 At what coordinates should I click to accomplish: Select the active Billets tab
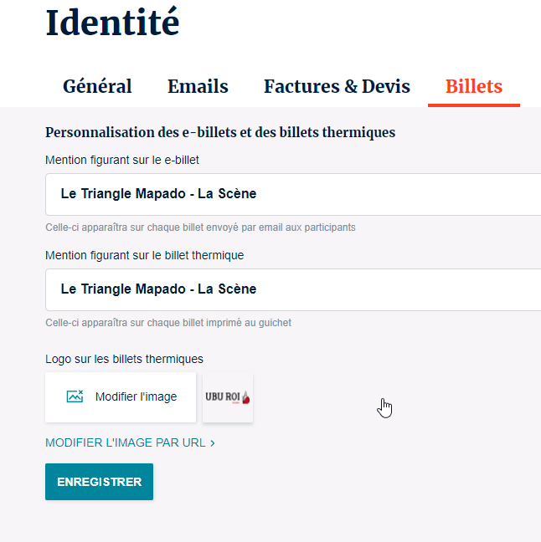click(x=473, y=86)
